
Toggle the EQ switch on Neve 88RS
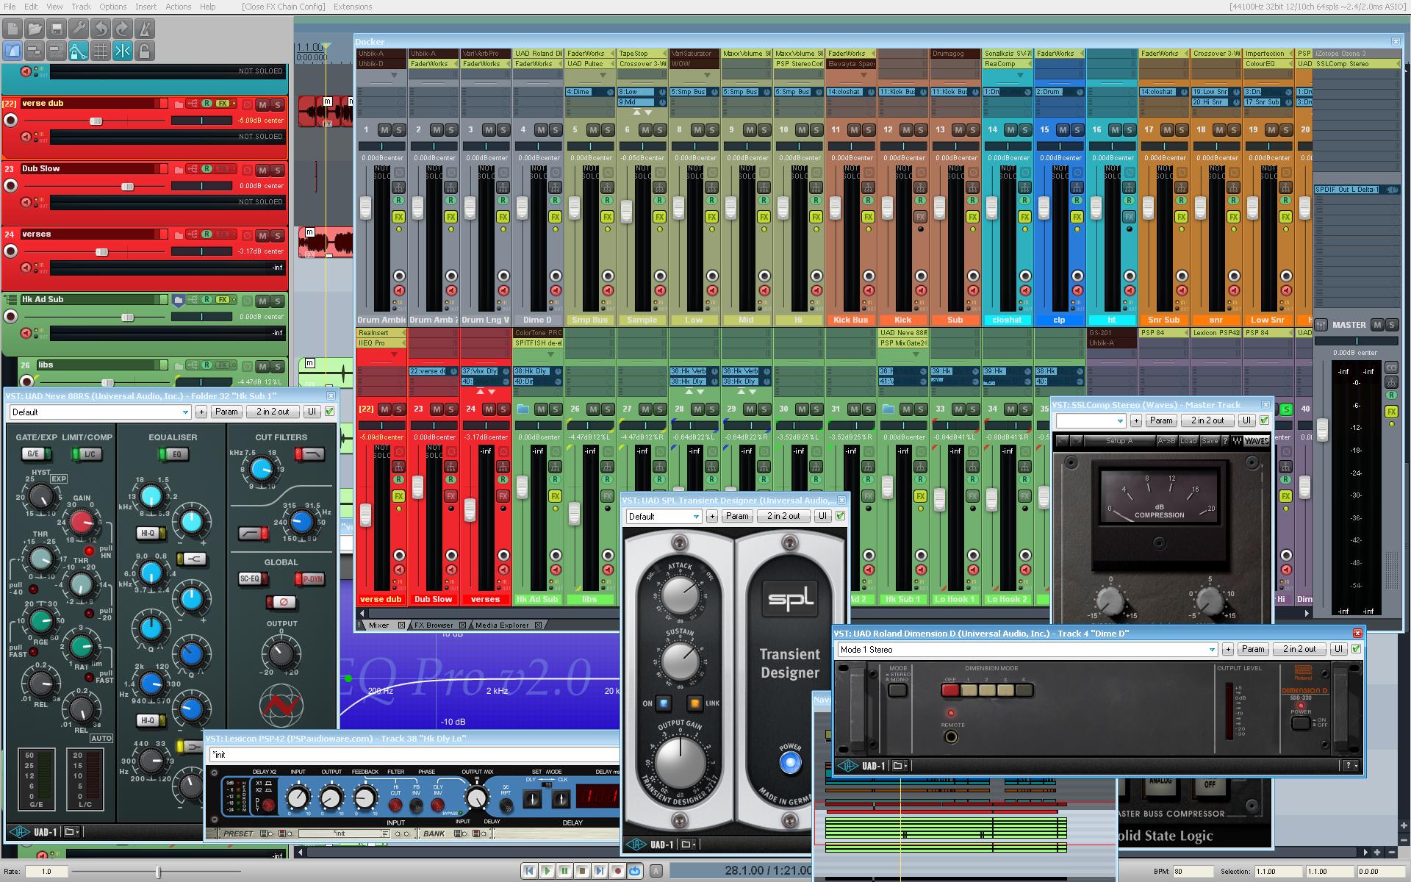pos(173,454)
